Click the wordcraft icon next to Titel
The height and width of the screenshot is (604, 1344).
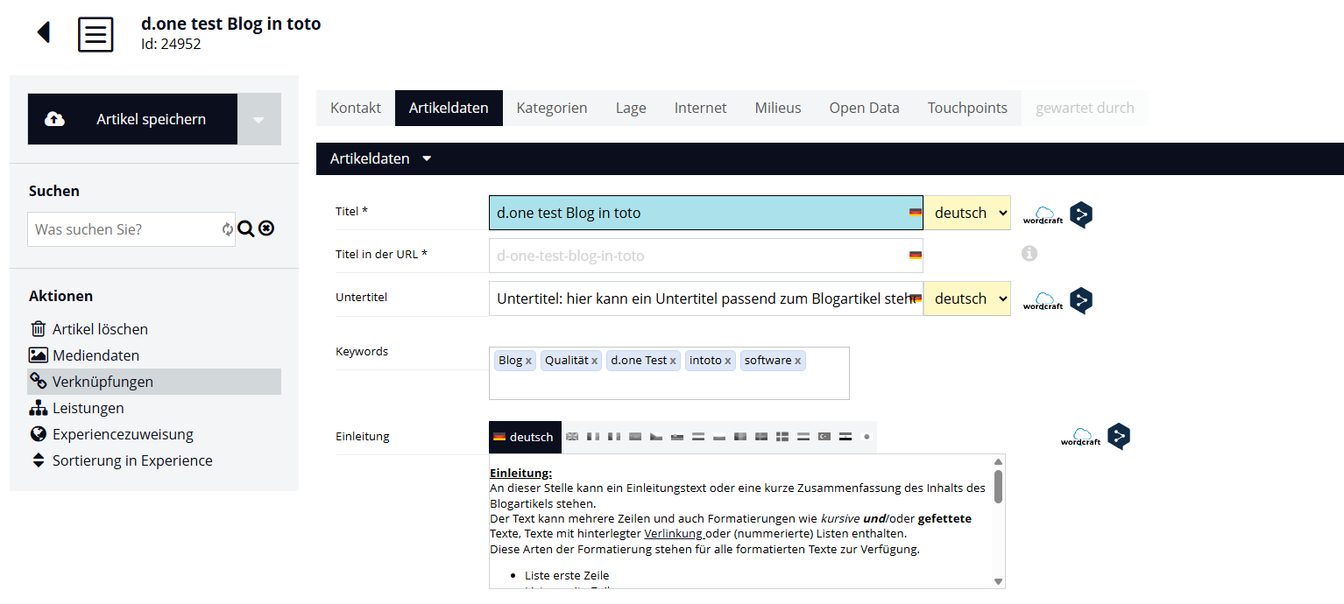1043,214
